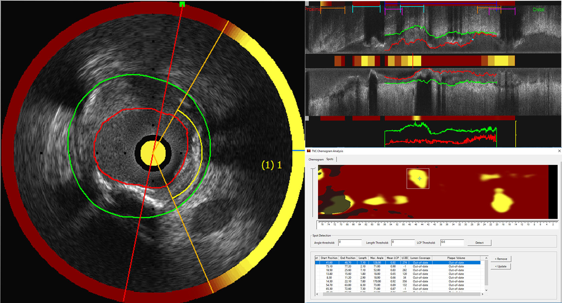Select spot row with start position 18.50
The height and width of the screenshot is (303, 562).
pyautogui.click(x=398, y=270)
